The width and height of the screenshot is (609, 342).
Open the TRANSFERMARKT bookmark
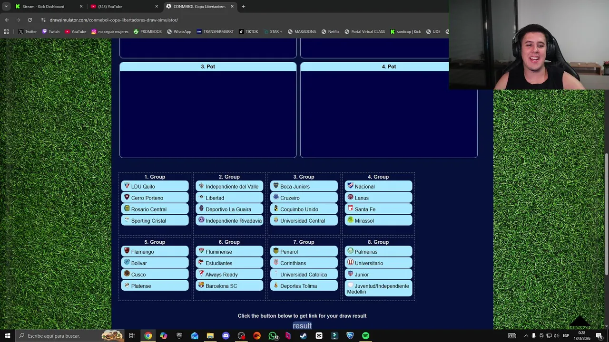click(215, 32)
